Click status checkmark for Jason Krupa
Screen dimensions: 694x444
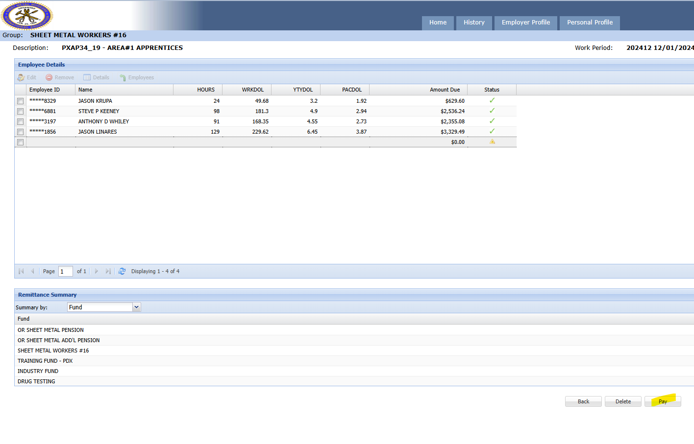tap(492, 100)
